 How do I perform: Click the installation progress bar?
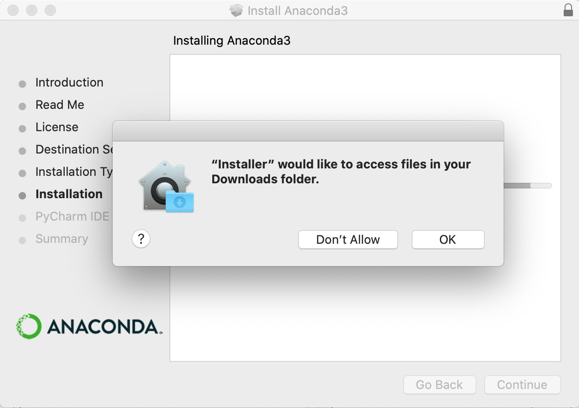528,186
